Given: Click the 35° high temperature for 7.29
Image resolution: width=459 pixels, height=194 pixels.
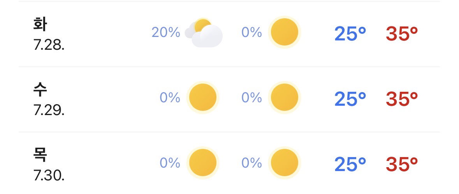Looking at the screenshot, I should 402,100.
